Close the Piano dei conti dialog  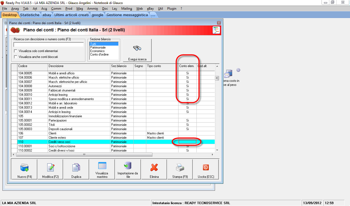tap(219, 23)
